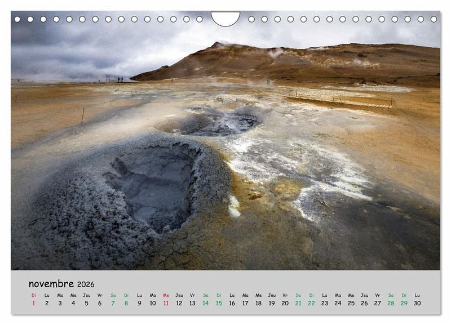Image resolution: width=451 pixels, height=325 pixels.
Task: Select date 3 in the calendar strip
Action: [x=60, y=303]
